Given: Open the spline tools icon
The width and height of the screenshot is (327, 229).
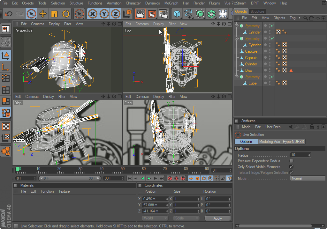Looking at the screenshot, I should pos(188,14).
